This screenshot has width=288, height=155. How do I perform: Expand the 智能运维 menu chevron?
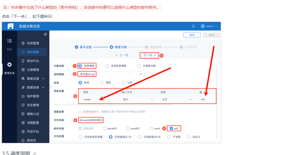tap(43, 79)
